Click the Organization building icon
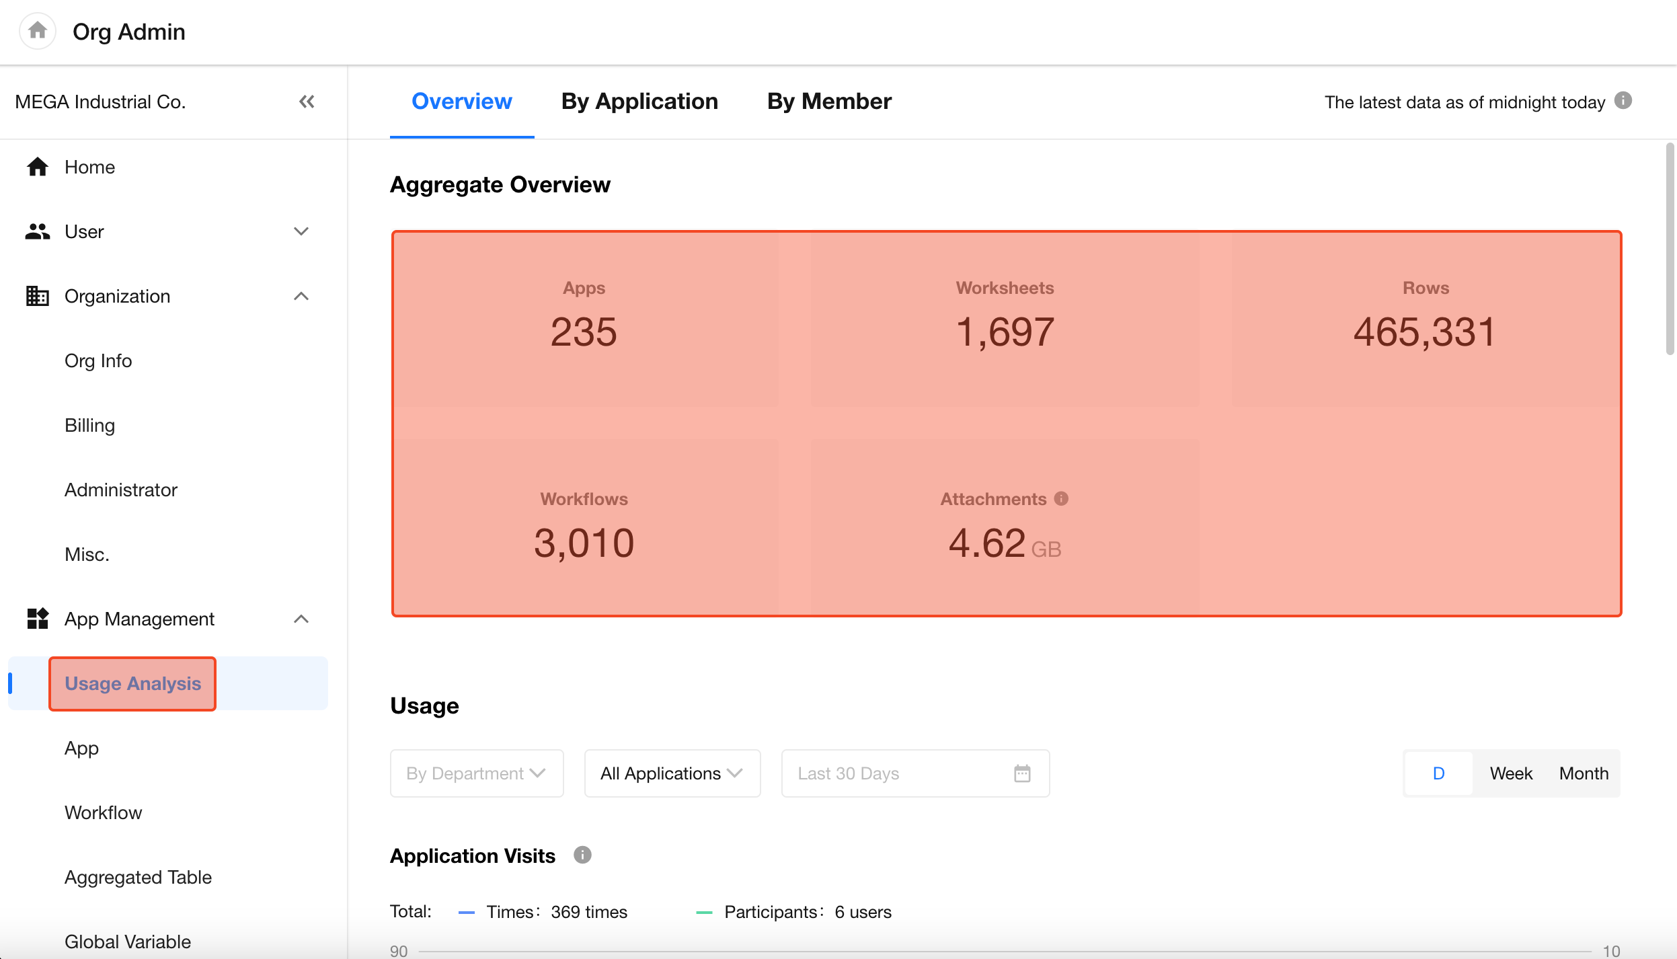The height and width of the screenshot is (959, 1677). (38, 296)
